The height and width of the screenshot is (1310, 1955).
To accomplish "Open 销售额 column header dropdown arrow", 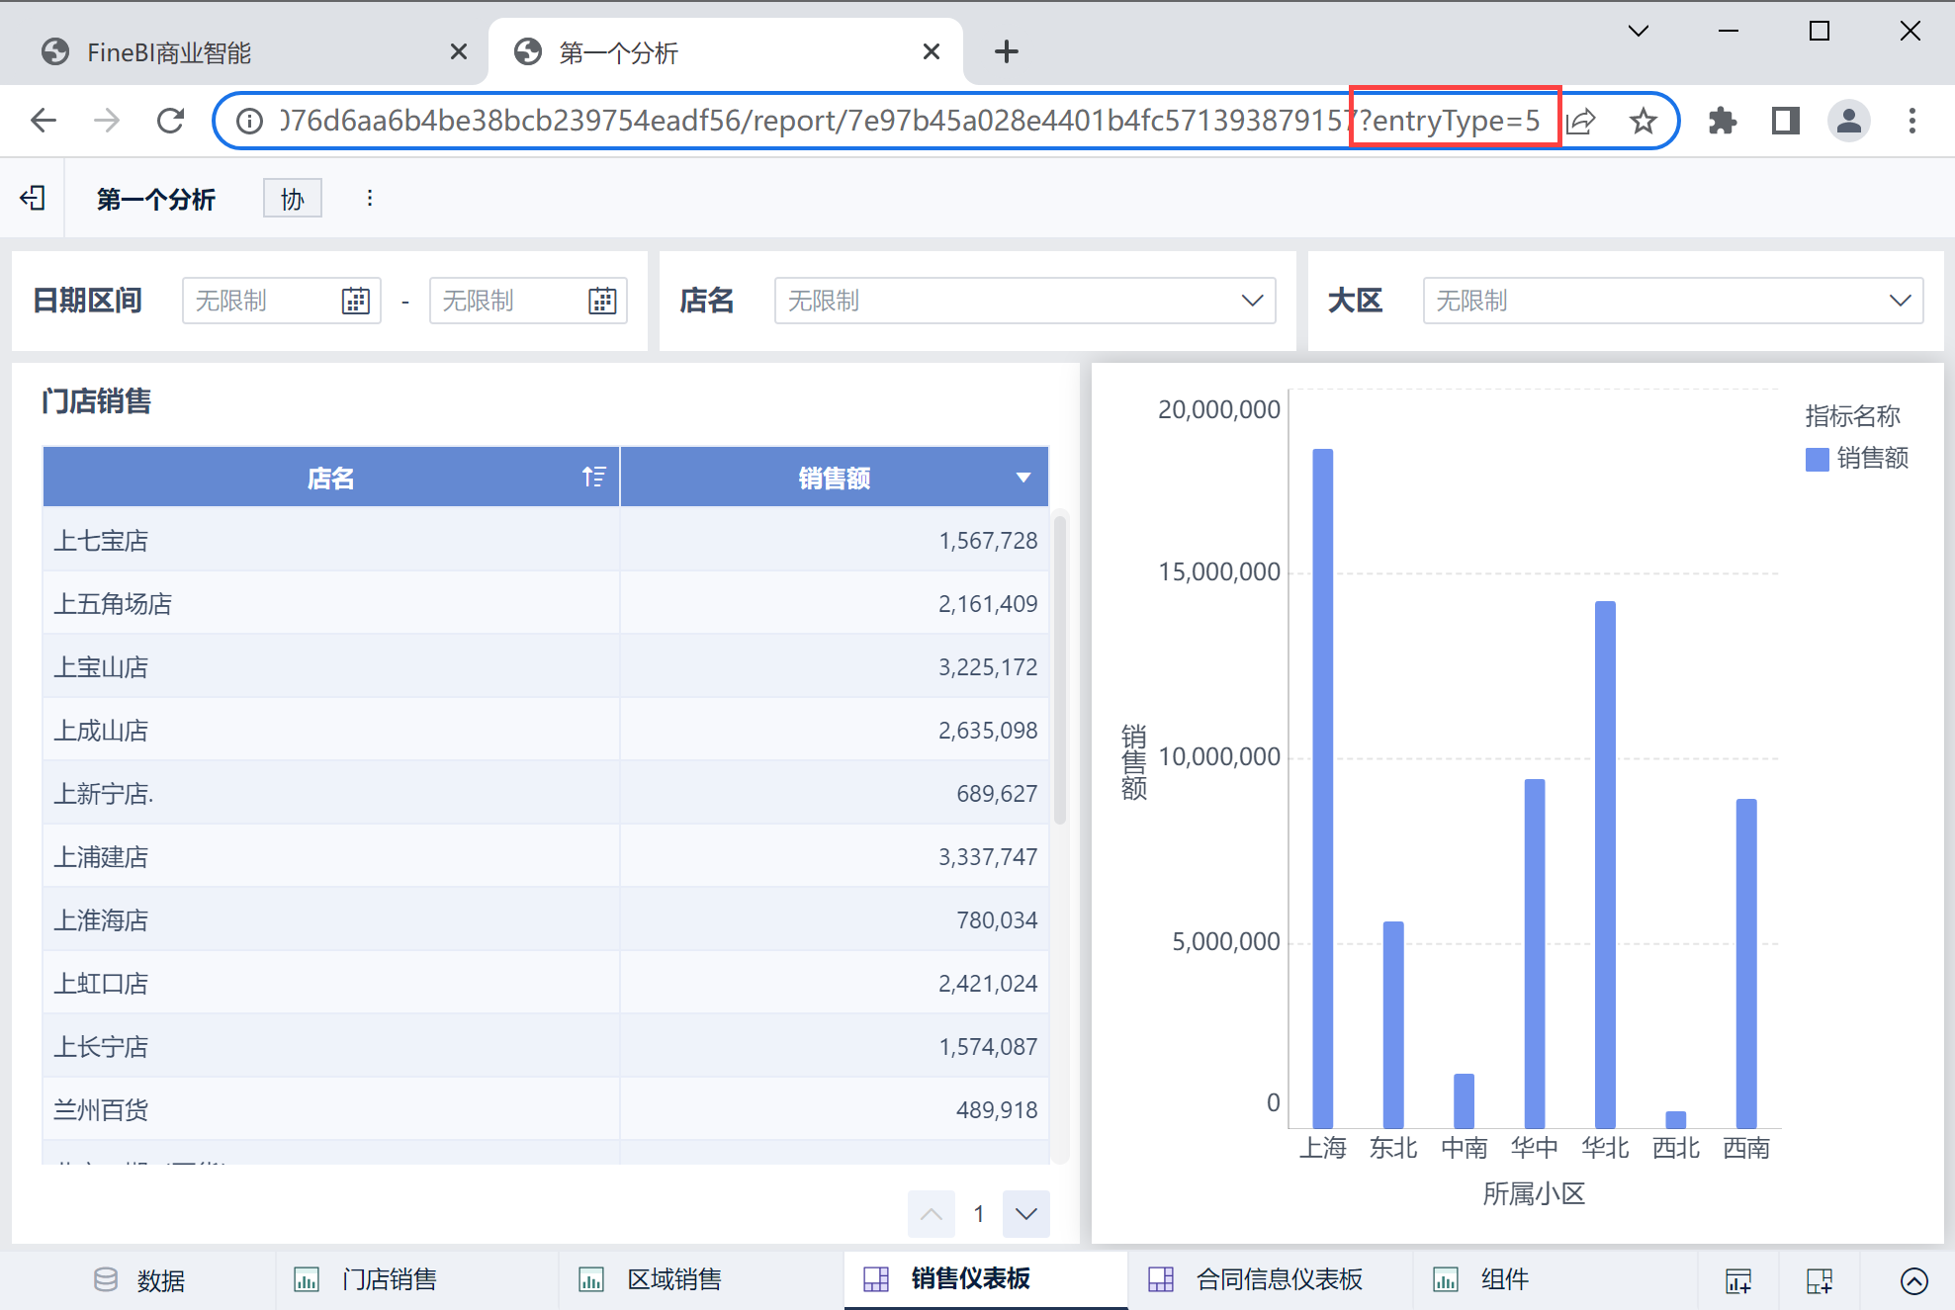I will pyautogui.click(x=1023, y=478).
